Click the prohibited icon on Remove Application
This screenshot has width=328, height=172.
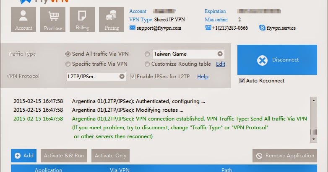point(259,156)
